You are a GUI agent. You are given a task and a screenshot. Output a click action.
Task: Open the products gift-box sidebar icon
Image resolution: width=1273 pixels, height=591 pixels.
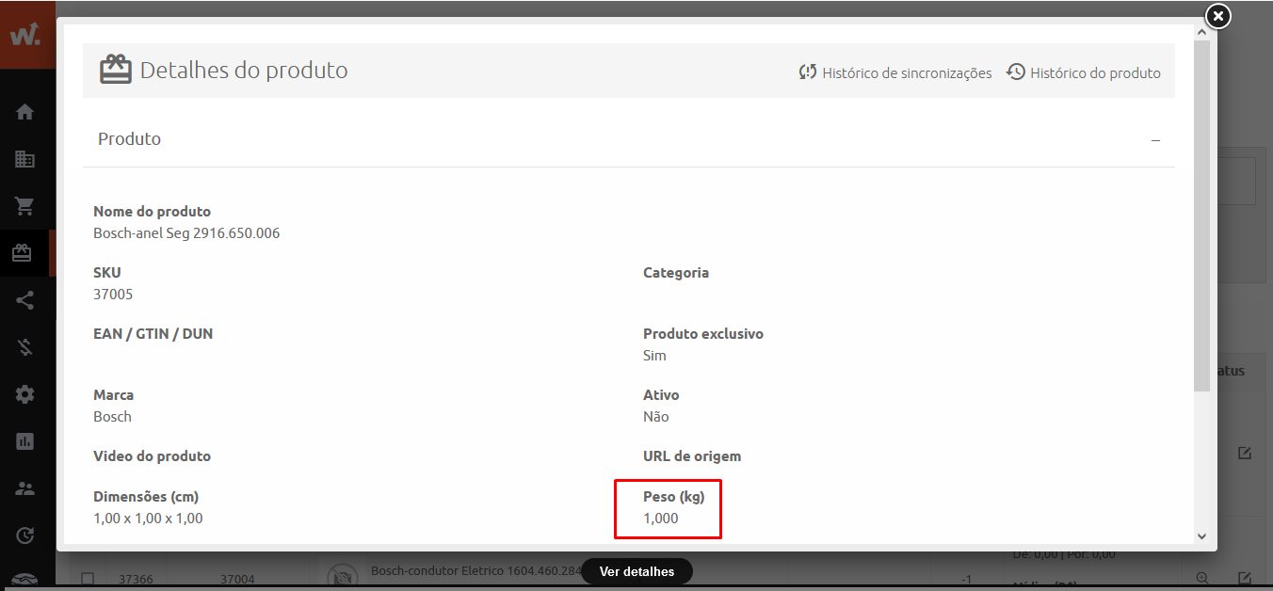click(x=23, y=253)
